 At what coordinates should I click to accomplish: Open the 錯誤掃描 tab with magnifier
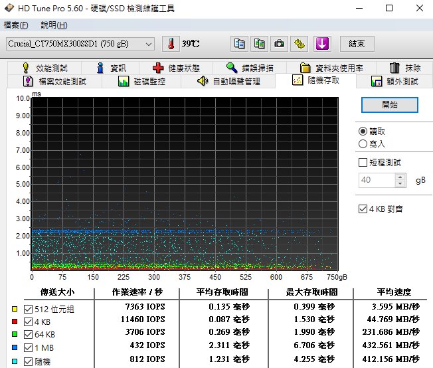[x=254, y=68]
